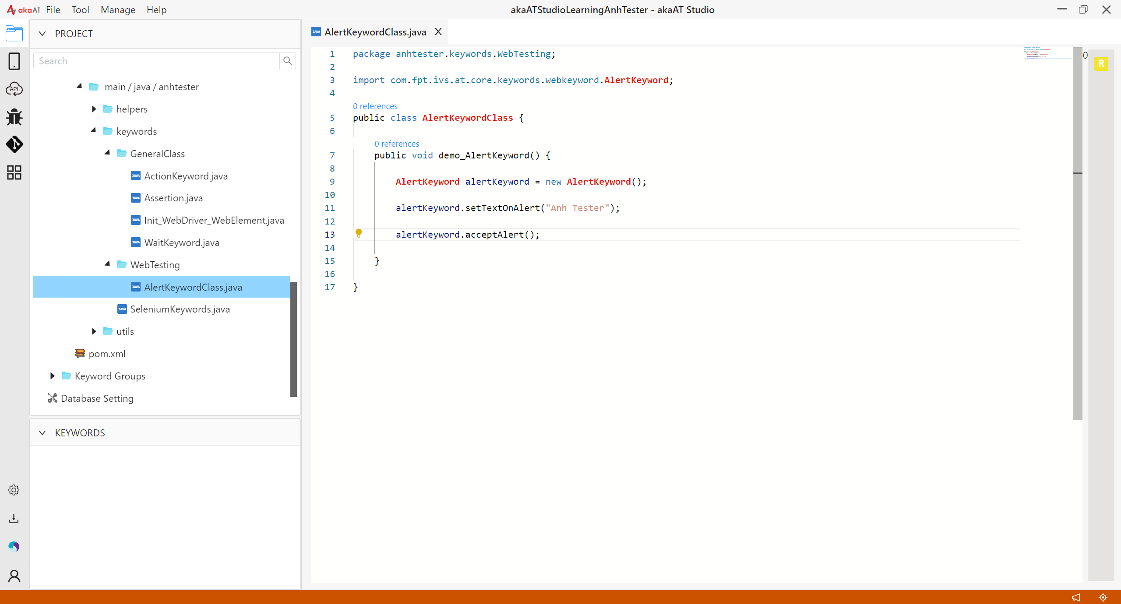Click the search magnifier icon
This screenshot has width=1121, height=604.
point(287,61)
